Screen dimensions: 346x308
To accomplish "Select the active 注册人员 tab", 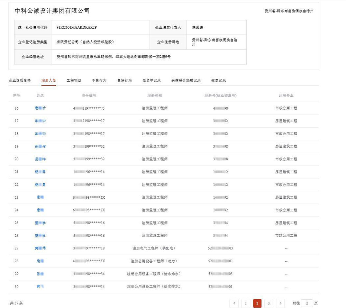I will pyautogui.click(x=48, y=80).
